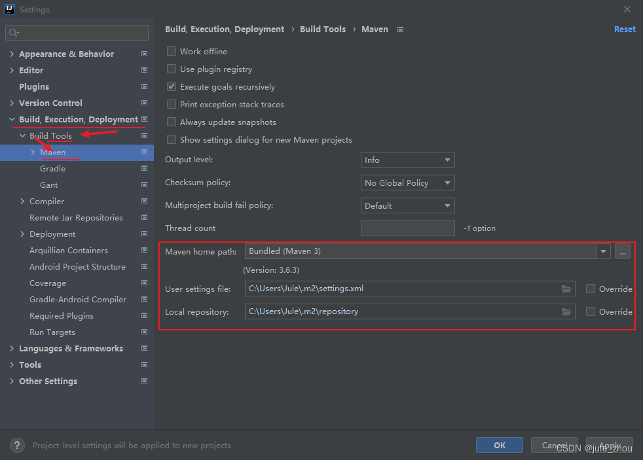The width and height of the screenshot is (643, 460).
Task: Click browse (...) button for Maven home
Action: (x=623, y=251)
